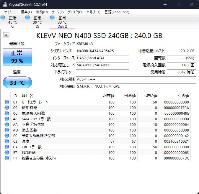Select the 残り寿命 row

[x=97, y=152]
